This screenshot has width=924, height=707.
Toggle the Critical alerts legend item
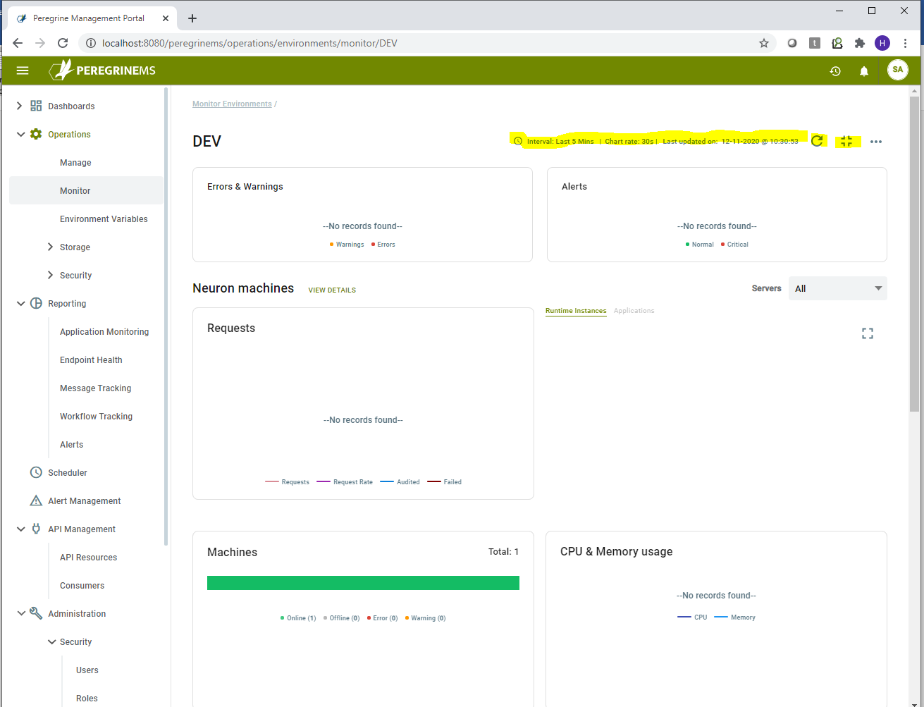(x=734, y=245)
